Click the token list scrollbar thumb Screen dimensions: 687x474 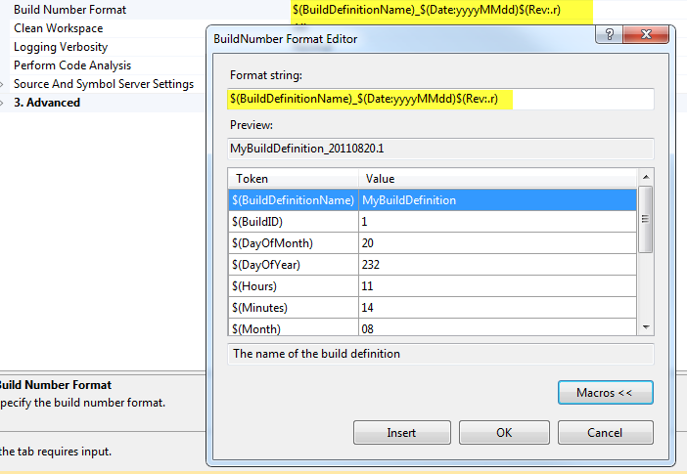(x=645, y=219)
